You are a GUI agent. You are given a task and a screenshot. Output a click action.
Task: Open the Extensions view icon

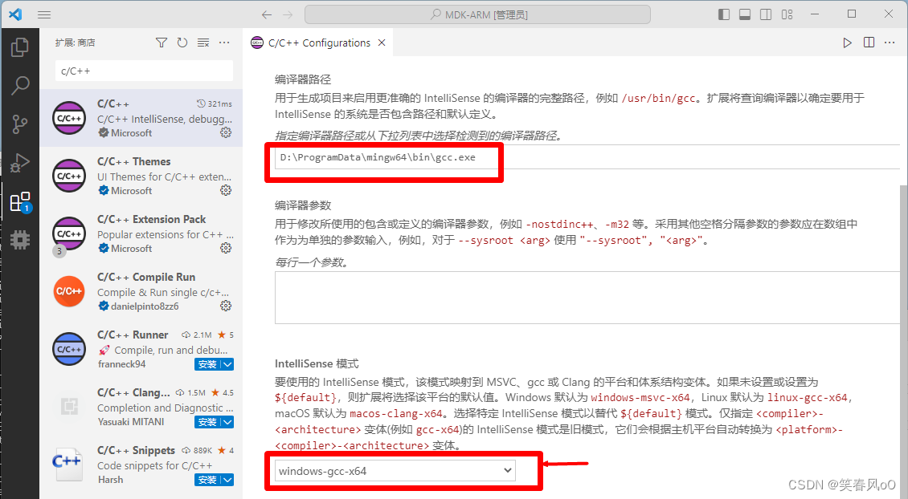click(x=20, y=202)
